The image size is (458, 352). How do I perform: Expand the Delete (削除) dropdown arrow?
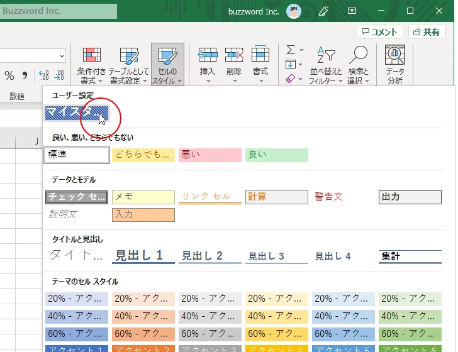pos(235,80)
